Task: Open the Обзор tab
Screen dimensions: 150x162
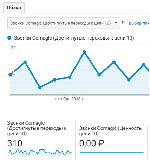Action: click(14, 8)
